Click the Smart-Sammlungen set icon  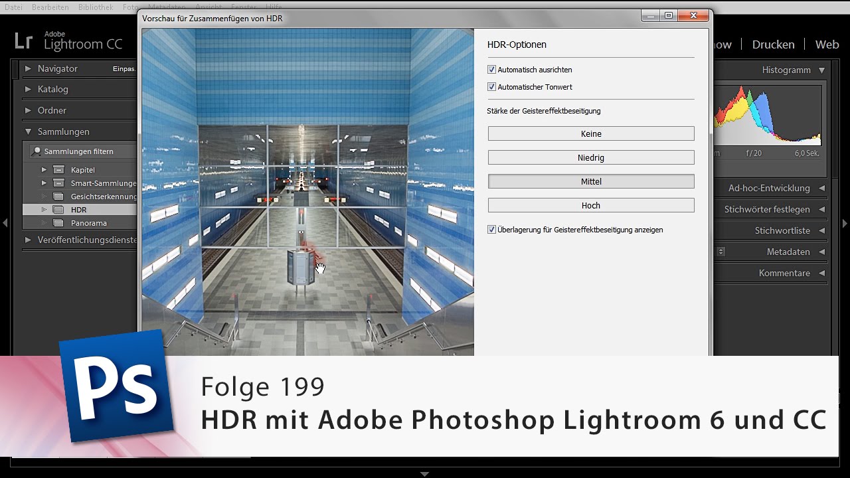point(58,183)
